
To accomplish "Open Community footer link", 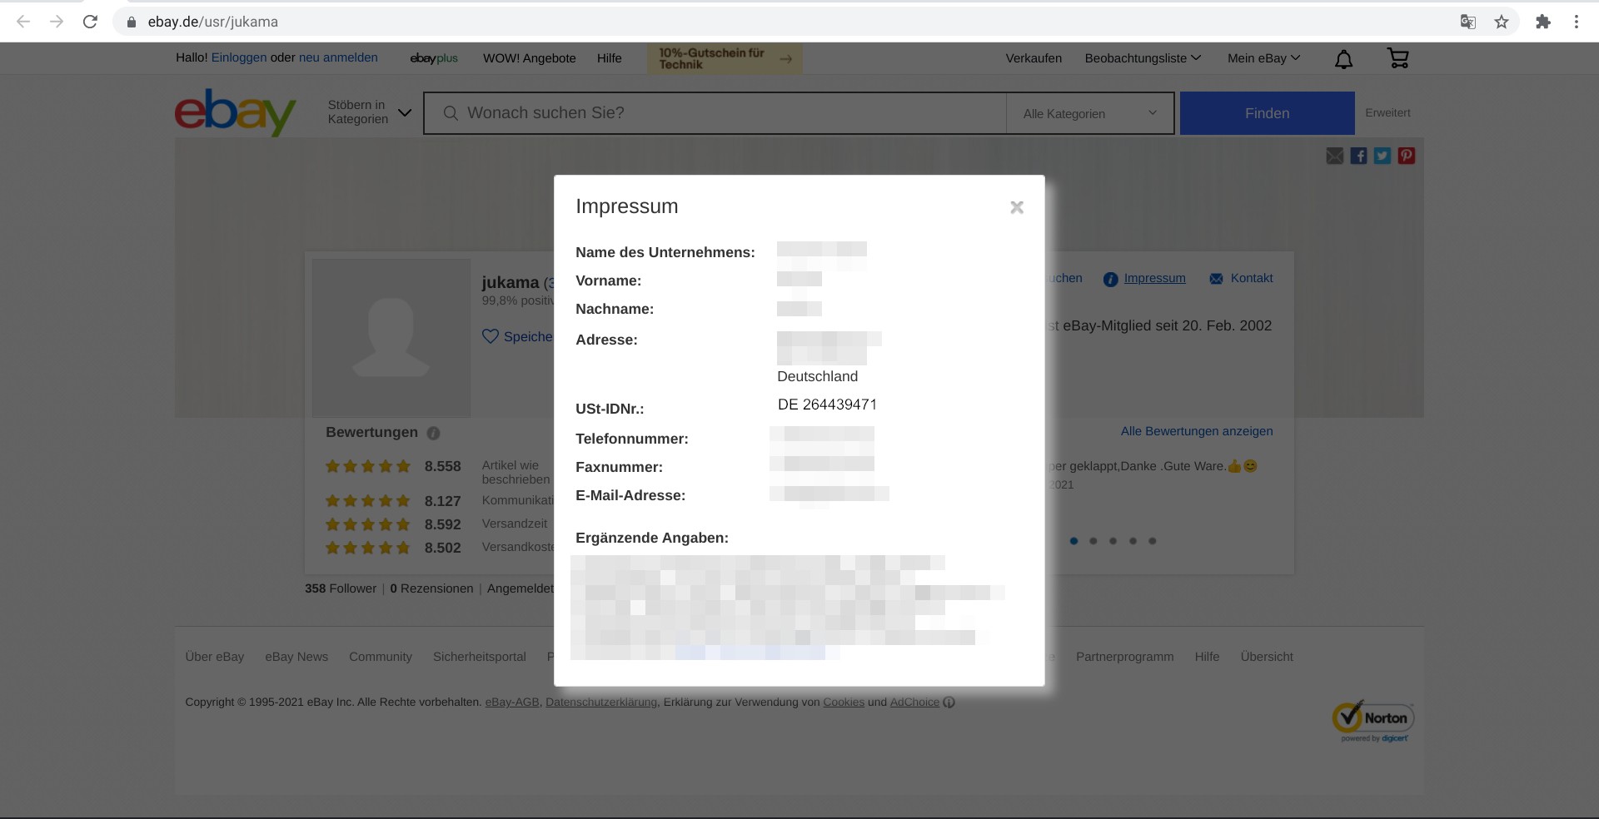I will click(x=381, y=657).
